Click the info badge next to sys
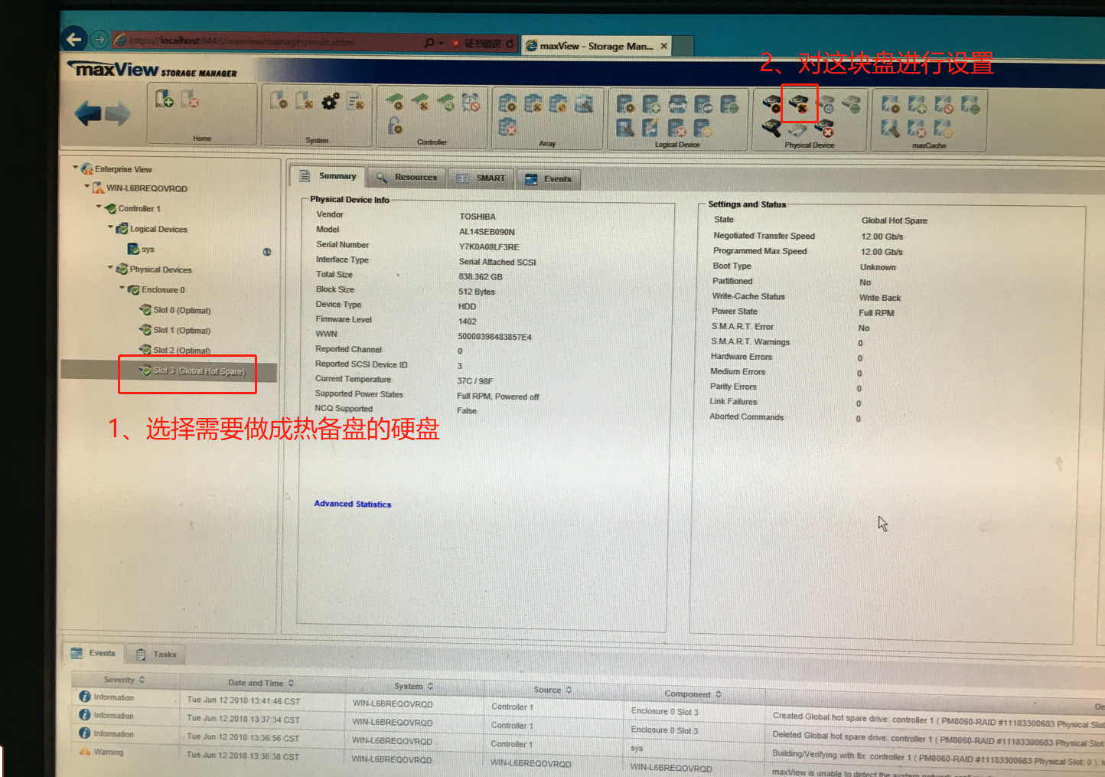 pos(267,252)
